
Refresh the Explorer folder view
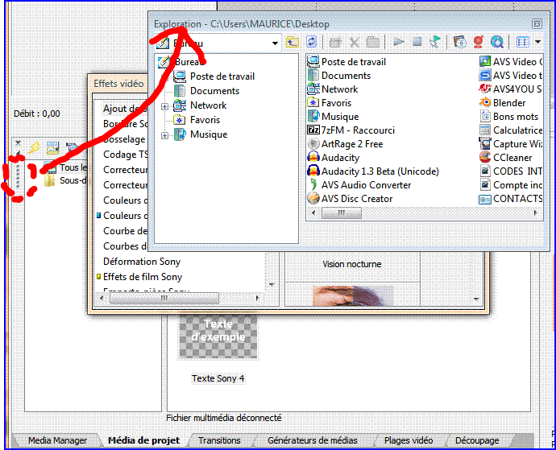(311, 42)
